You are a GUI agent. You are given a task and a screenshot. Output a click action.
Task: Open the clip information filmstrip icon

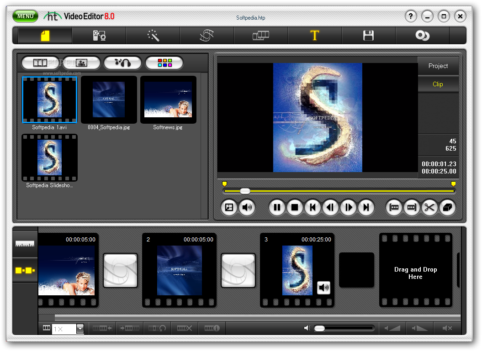(x=212, y=328)
